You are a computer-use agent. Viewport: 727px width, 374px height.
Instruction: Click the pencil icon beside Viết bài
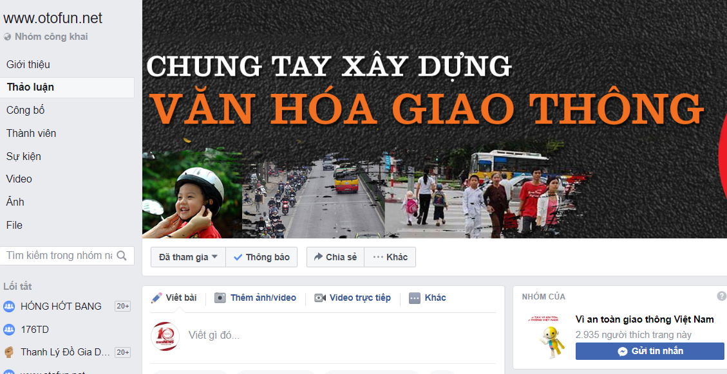point(156,298)
